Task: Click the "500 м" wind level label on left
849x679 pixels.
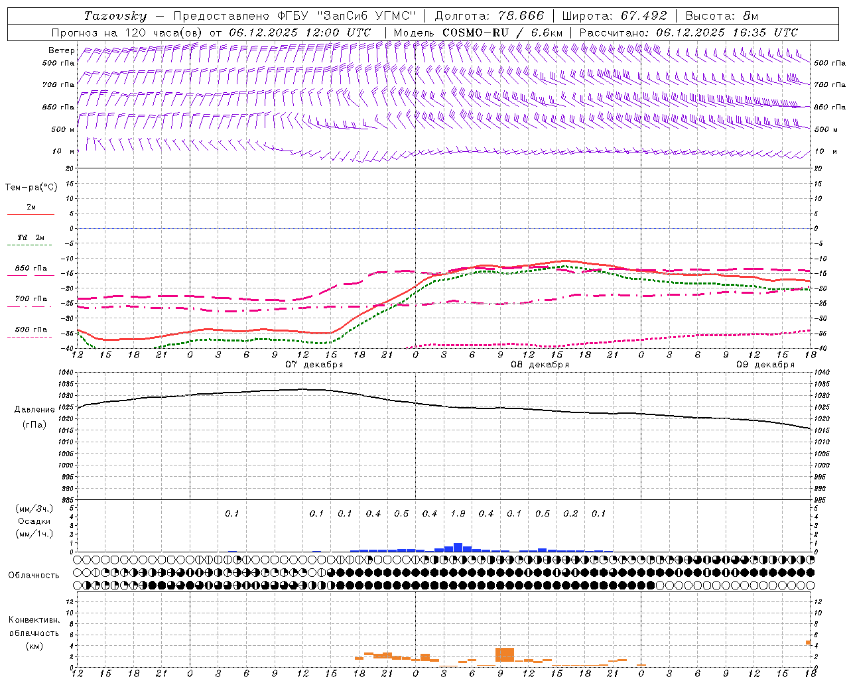Action: 63,129
